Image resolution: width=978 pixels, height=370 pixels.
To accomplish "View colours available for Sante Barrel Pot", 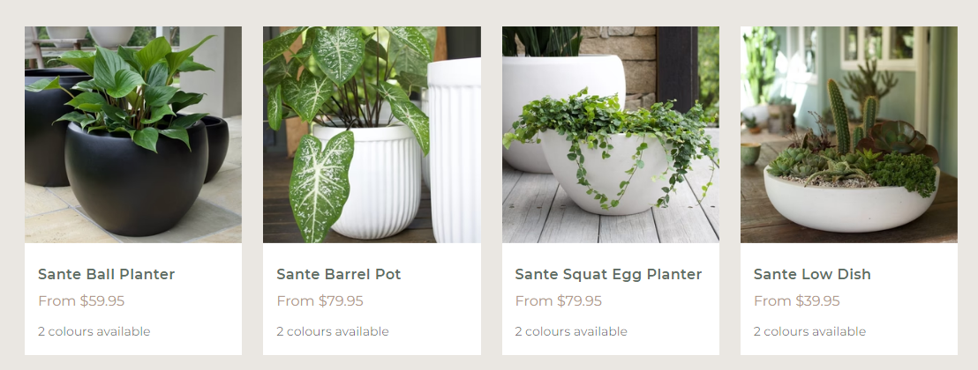I will (x=333, y=331).
